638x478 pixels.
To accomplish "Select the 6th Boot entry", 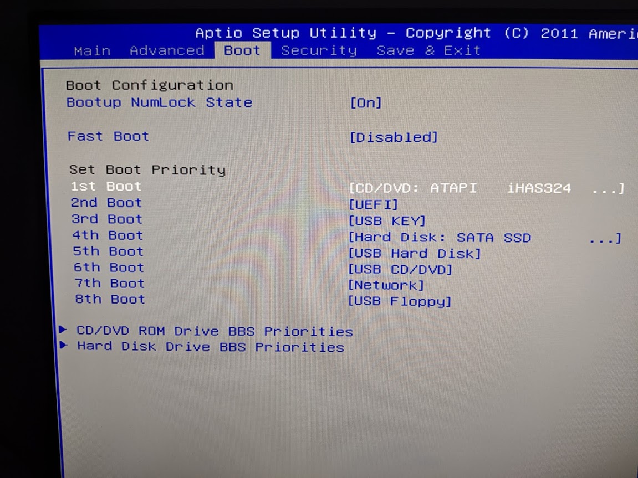I will 109,267.
